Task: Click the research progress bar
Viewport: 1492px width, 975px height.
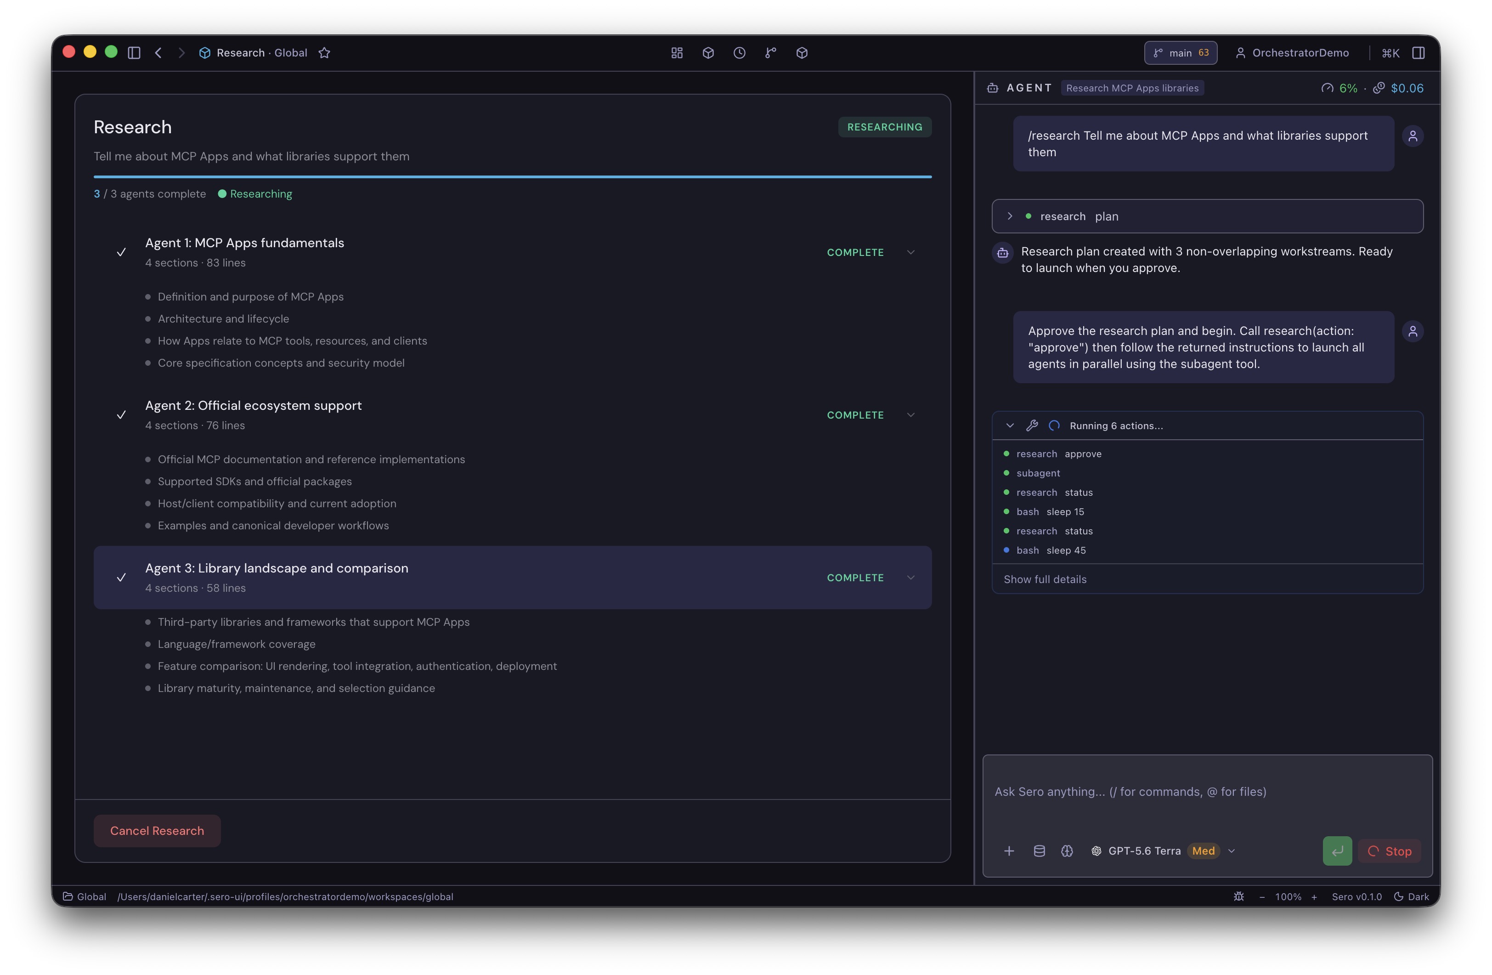Action: click(x=513, y=177)
